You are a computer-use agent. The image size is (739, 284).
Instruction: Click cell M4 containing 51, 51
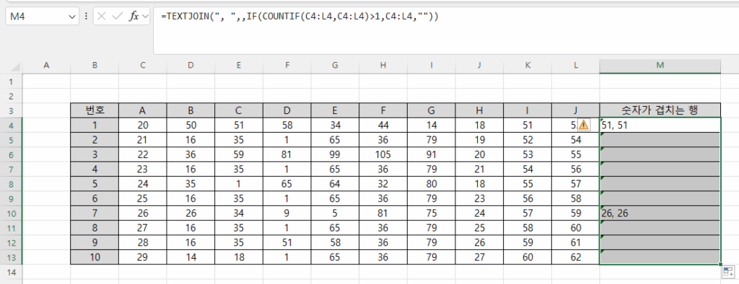[x=660, y=125]
